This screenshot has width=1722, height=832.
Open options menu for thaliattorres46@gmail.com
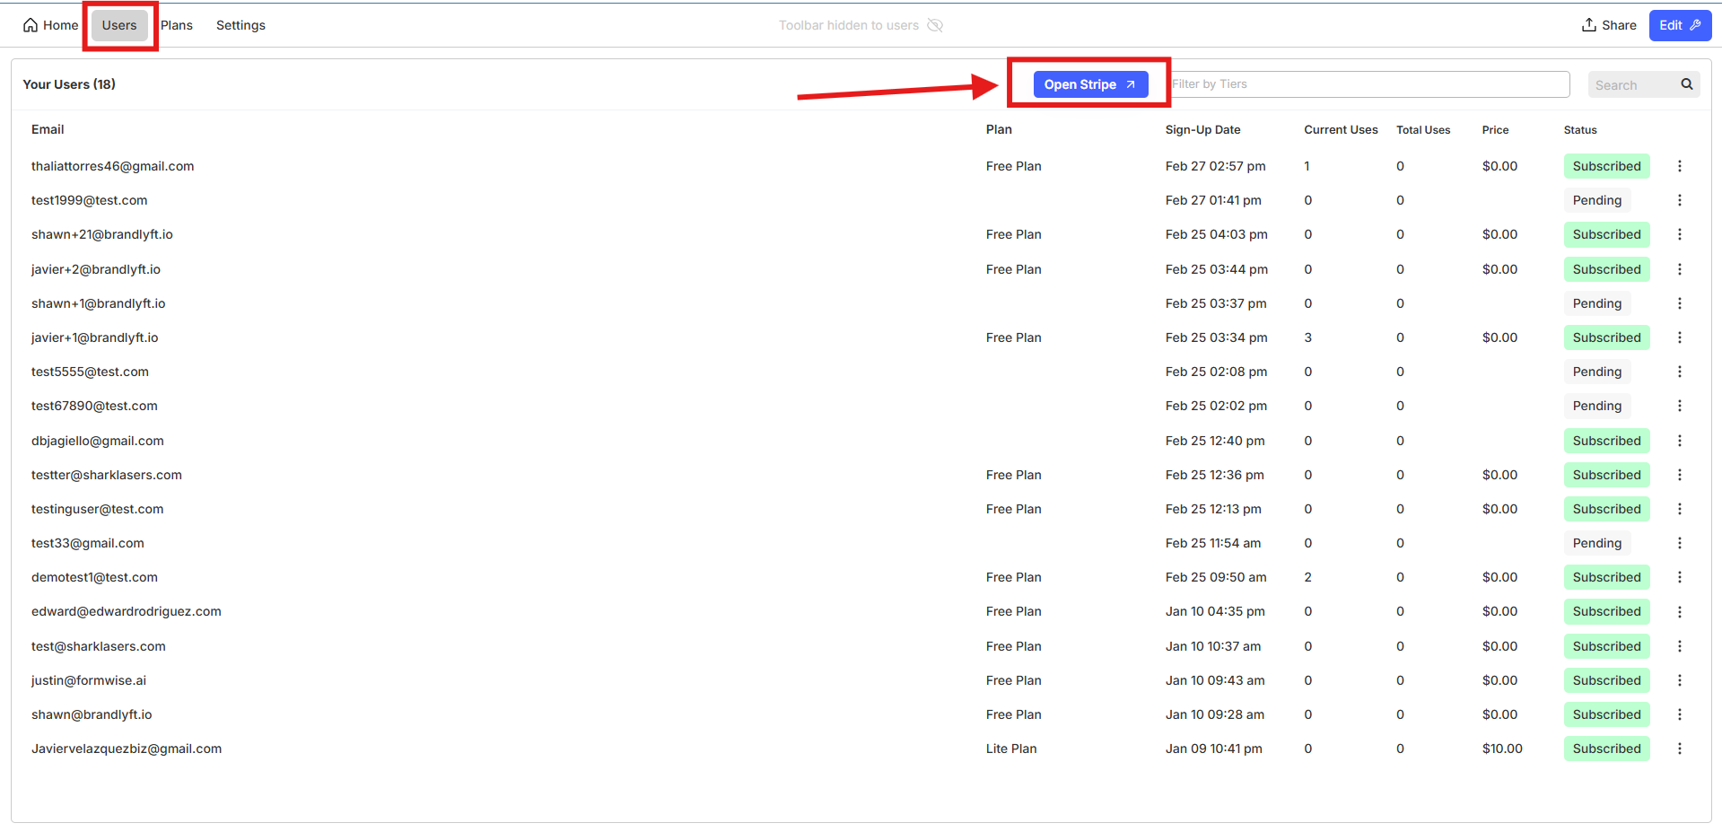pos(1679,166)
